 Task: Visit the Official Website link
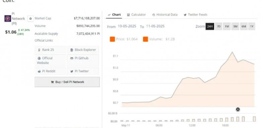tap(51, 60)
